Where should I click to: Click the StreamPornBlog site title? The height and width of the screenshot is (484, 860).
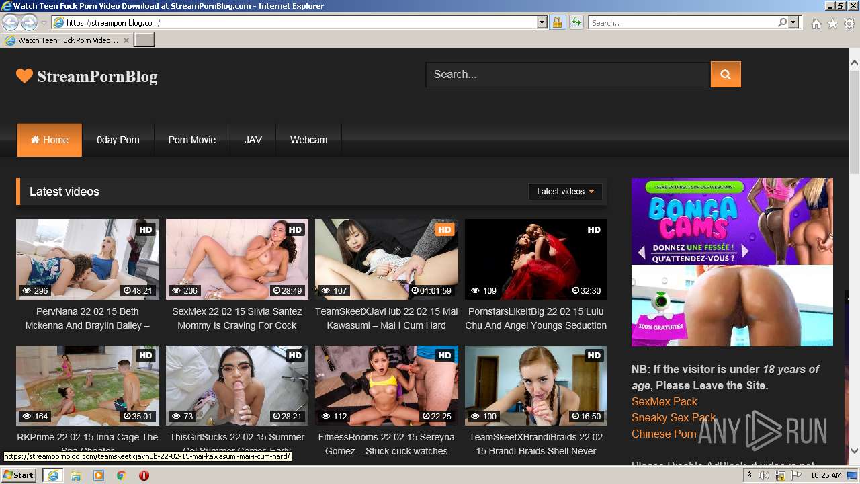click(x=97, y=76)
